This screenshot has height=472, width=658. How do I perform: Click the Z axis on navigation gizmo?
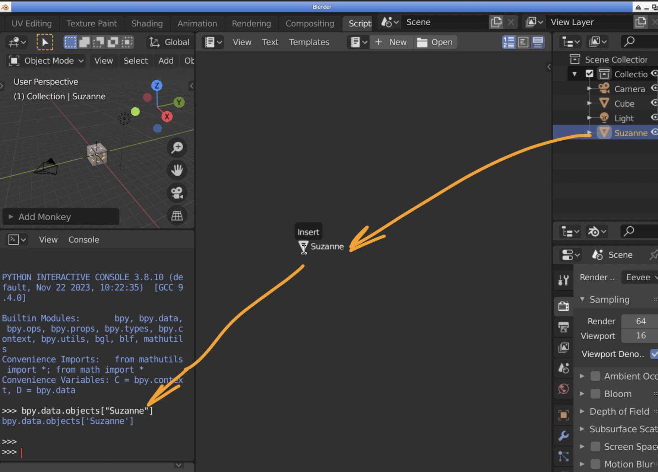tap(157, 86)
